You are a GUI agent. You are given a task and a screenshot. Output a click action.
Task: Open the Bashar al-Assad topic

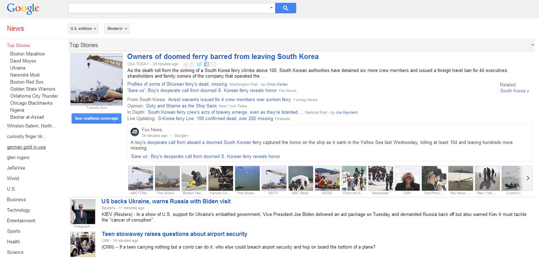click(x=27, y=117)
